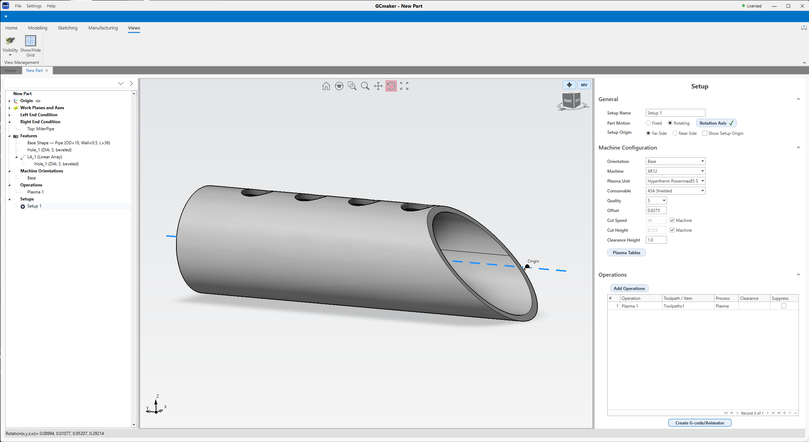Click the fit-to-screen icon
Image resolution: width=809 pixels, height=442 pixels.
tap(404, 86)
